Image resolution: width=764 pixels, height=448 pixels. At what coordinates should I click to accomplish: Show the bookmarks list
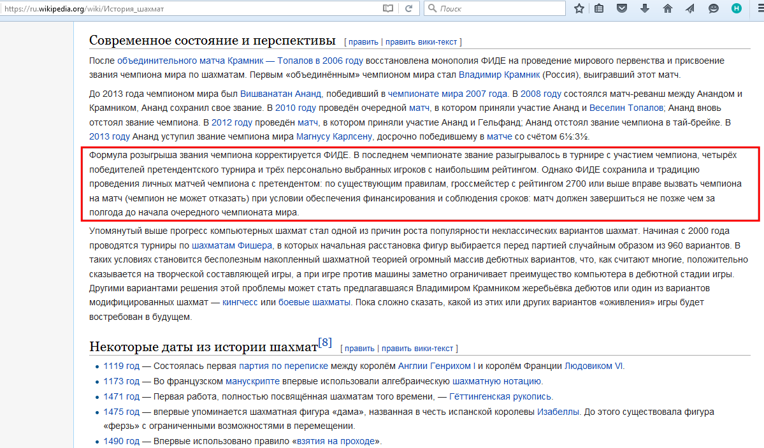click(599, 8)
